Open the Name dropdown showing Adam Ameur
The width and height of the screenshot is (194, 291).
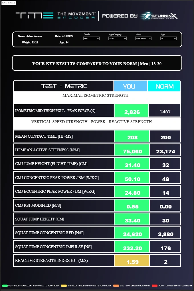(144, 39)
